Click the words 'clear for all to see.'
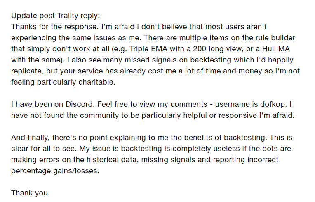This screenshot has width=315, height=202. click(x=44, y=149)
